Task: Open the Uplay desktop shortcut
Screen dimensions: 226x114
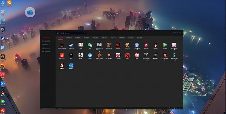Action: [x=3, y=48]
